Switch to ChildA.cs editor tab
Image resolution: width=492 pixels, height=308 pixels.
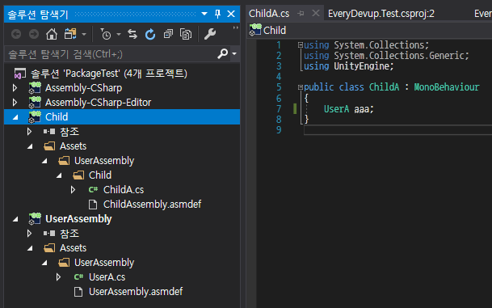pyautogui.click(x=269, y=14)
